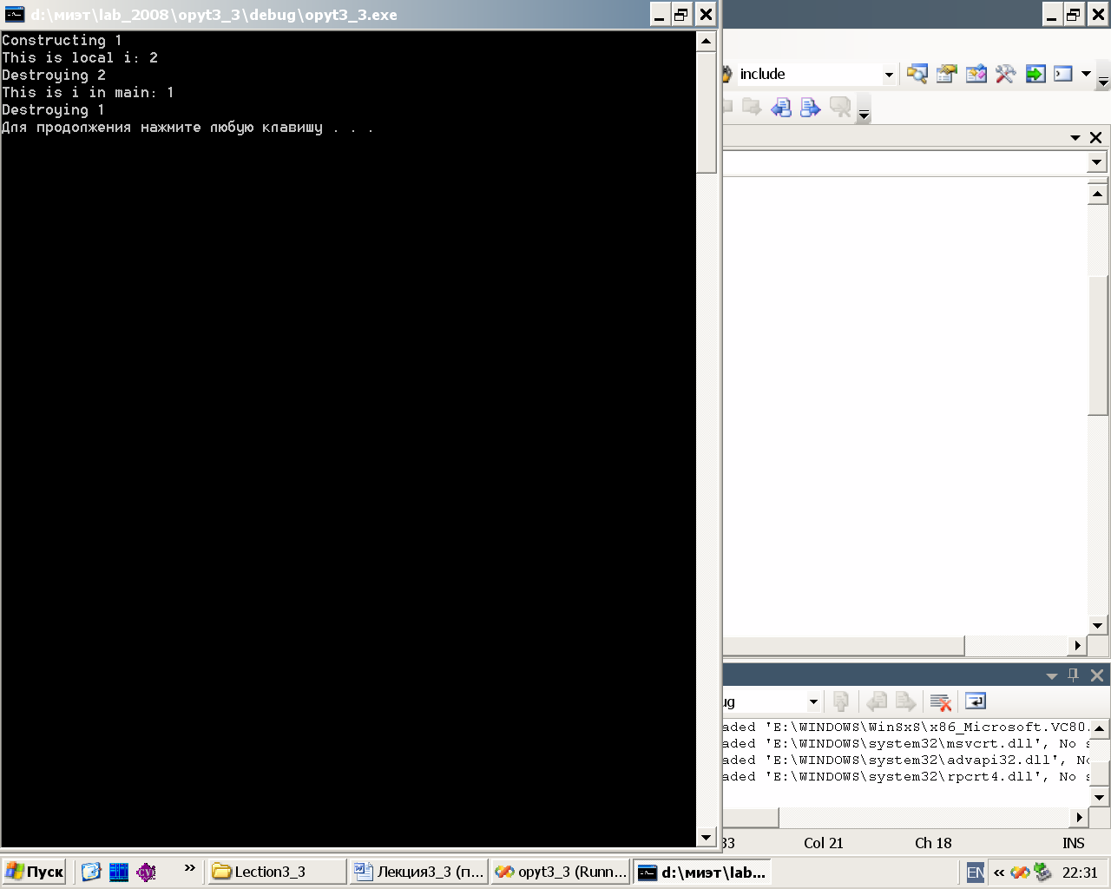Screen dimensions: 1111x889
Task: Expand the Quick Launch chevron in the taskbar
Action: [190, 868]
